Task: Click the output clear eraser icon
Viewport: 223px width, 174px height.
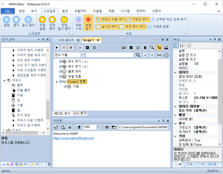Action: pyautogui.click(x=79, y=127)
